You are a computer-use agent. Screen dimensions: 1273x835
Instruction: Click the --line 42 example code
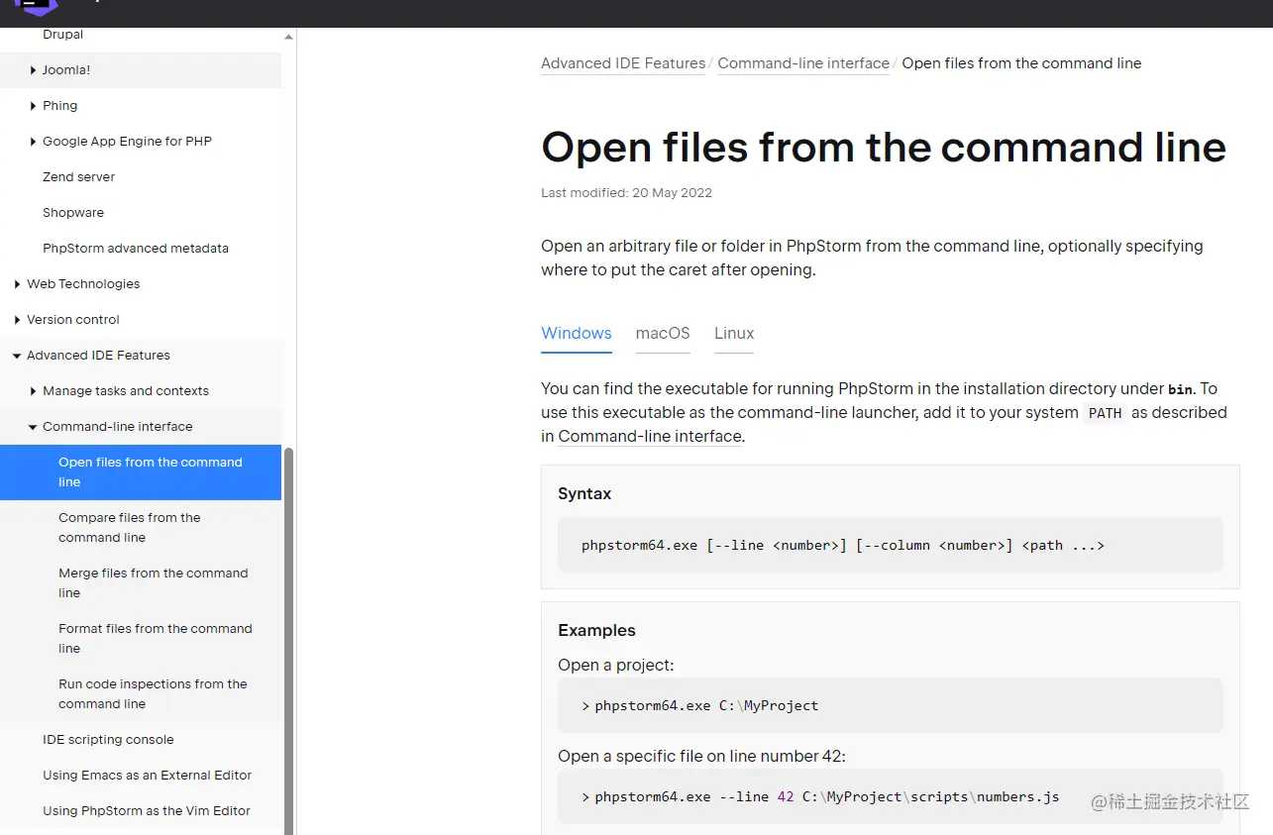pyautogui.click(x=827, y=797)
